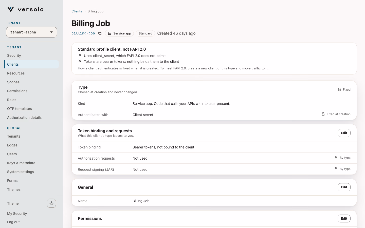Click the 'Created 46 days ago' text
This screenshot has width=365, height=228.
176,33
